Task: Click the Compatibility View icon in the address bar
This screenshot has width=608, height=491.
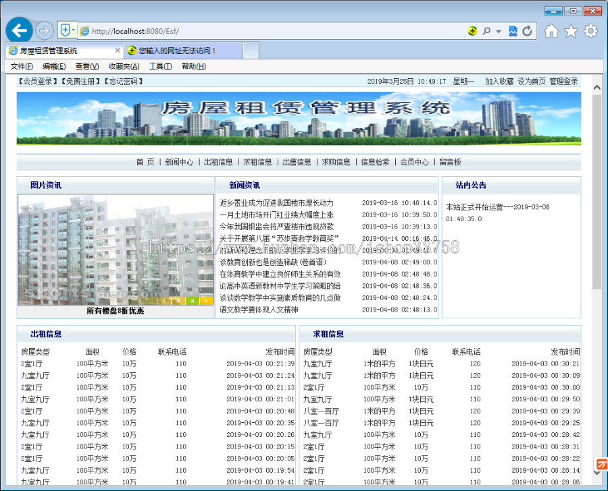Action: 513,30
